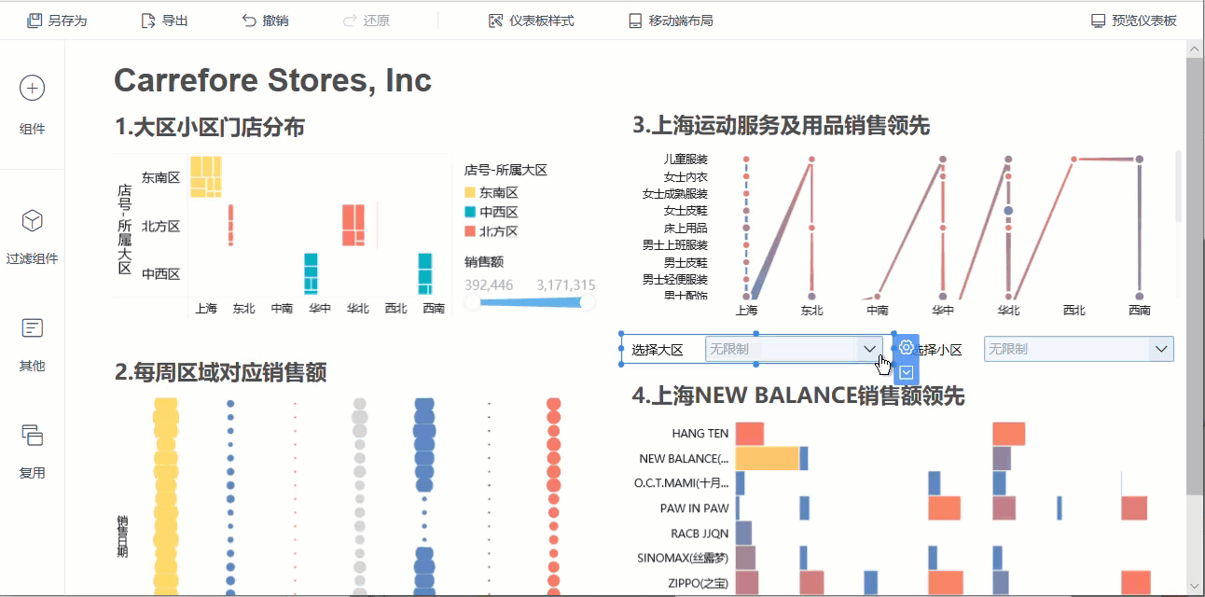The image size is (1205, 597).
Task: Click the 中南 axis label in chart 1
Action: click(x=282, y=308)
